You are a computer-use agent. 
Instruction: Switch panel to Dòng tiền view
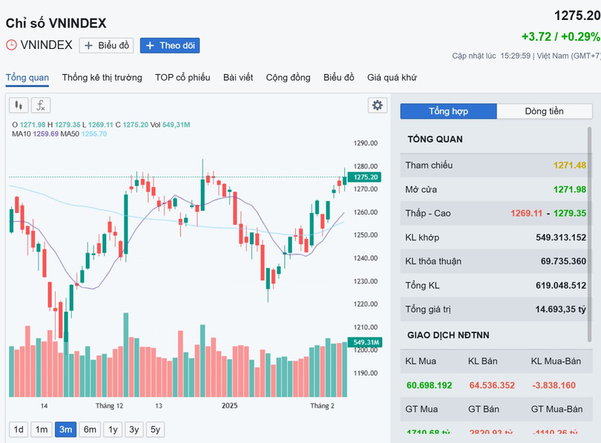544,111
